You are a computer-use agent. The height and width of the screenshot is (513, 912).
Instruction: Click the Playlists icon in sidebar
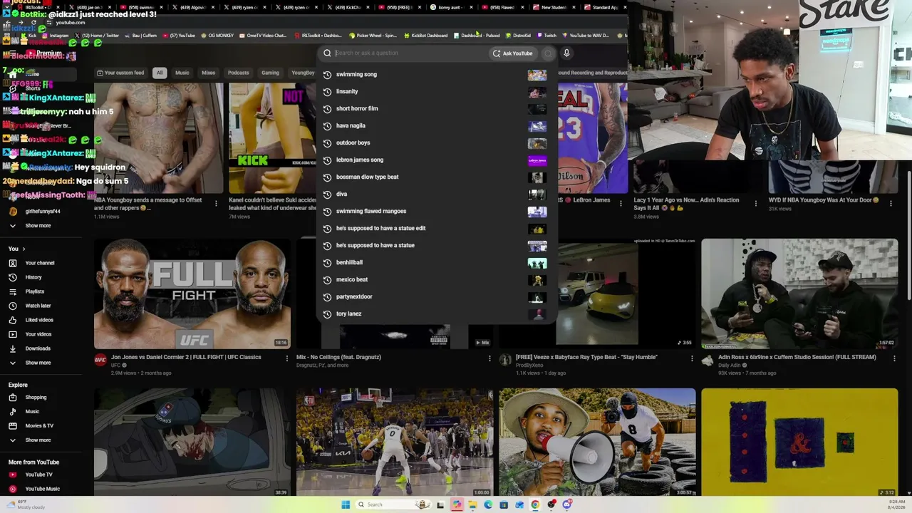coord(12,291)
